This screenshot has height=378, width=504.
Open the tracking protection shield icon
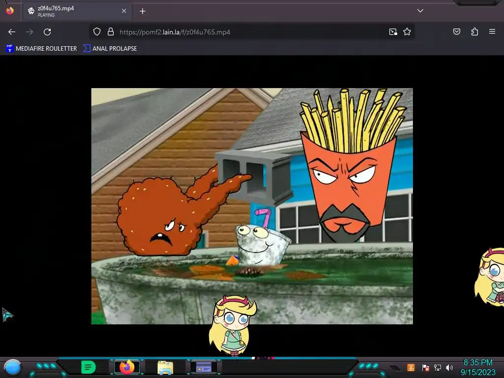point(97,32)
